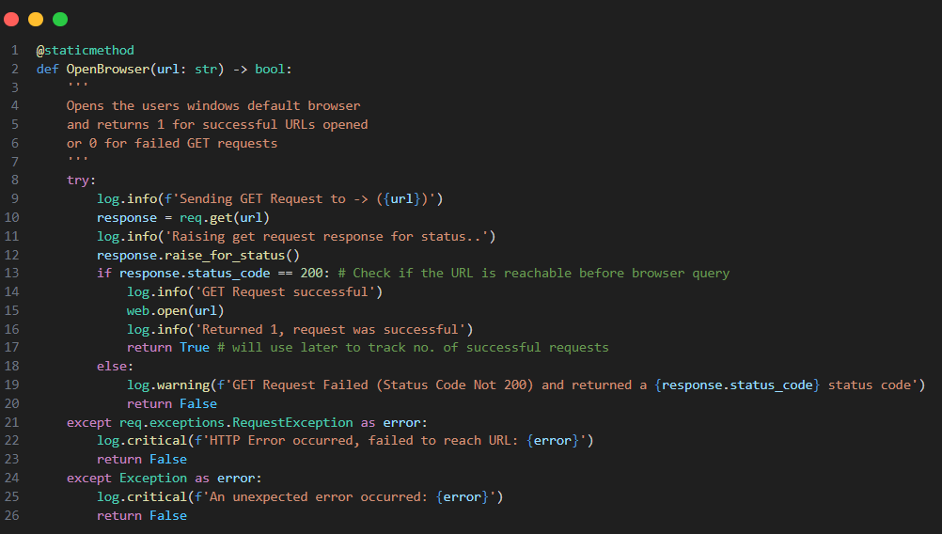Screen dimensions: 942x534
Task: Click the green maximize window dot
Action: 60,19
